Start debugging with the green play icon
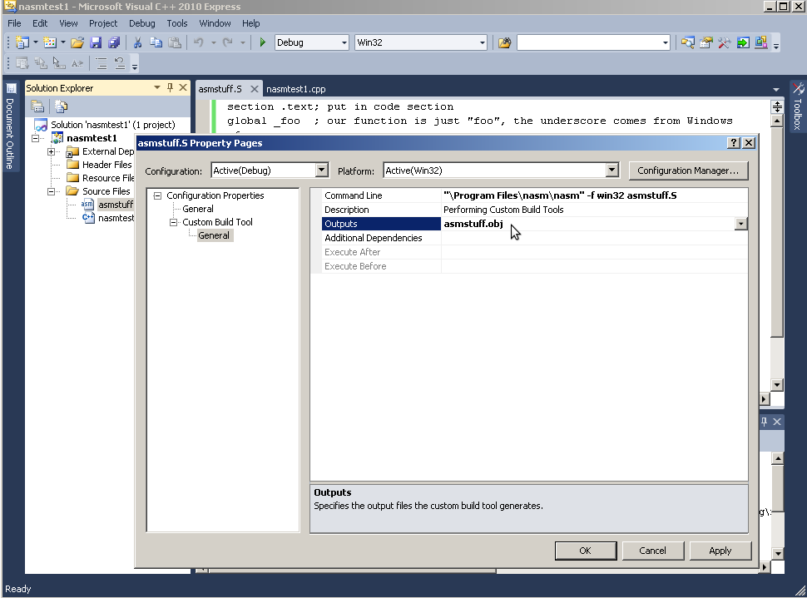This screenshot has height=598, width=807. (x=262, y=42)
